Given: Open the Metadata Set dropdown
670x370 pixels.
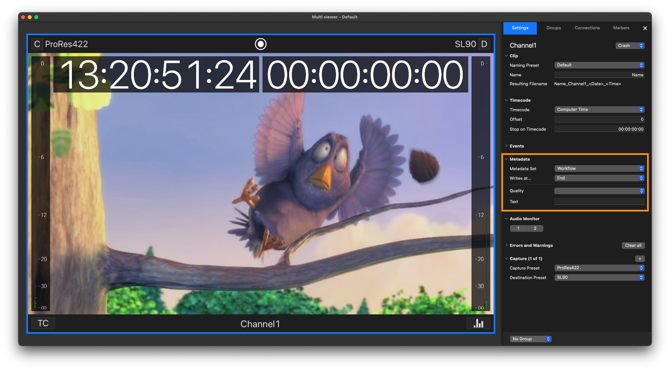Looking at the screenshot, I should 599,169.
